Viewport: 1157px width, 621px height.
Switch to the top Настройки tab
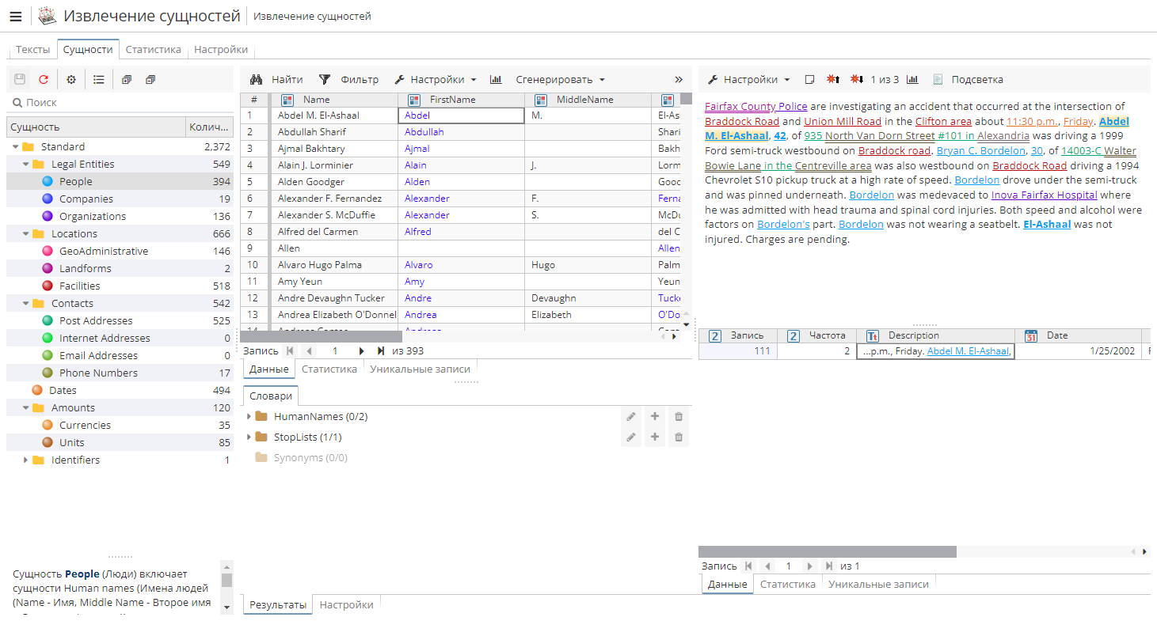coord(221,49)
